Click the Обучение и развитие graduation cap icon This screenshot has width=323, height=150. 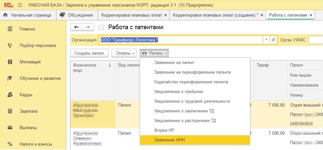(10, 78)
